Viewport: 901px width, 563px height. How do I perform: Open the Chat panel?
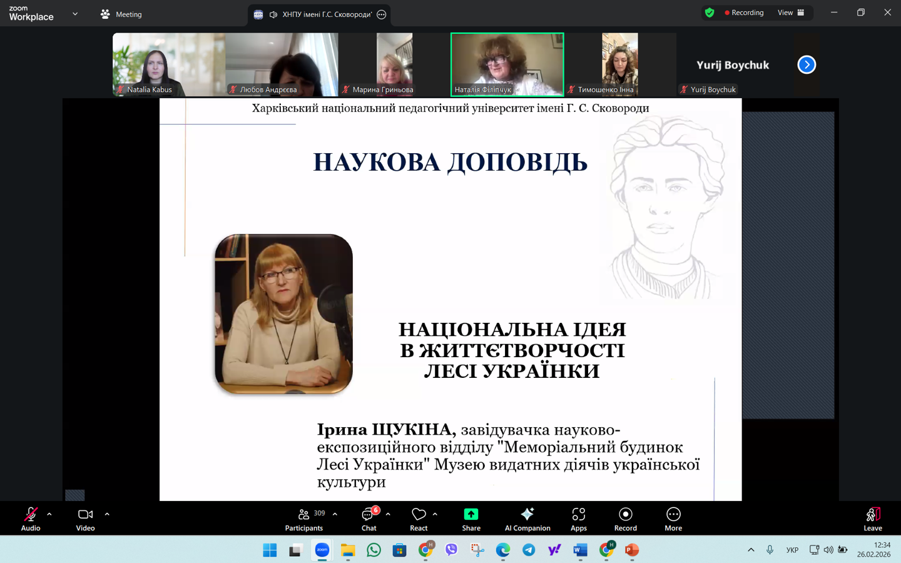point(369,519)
